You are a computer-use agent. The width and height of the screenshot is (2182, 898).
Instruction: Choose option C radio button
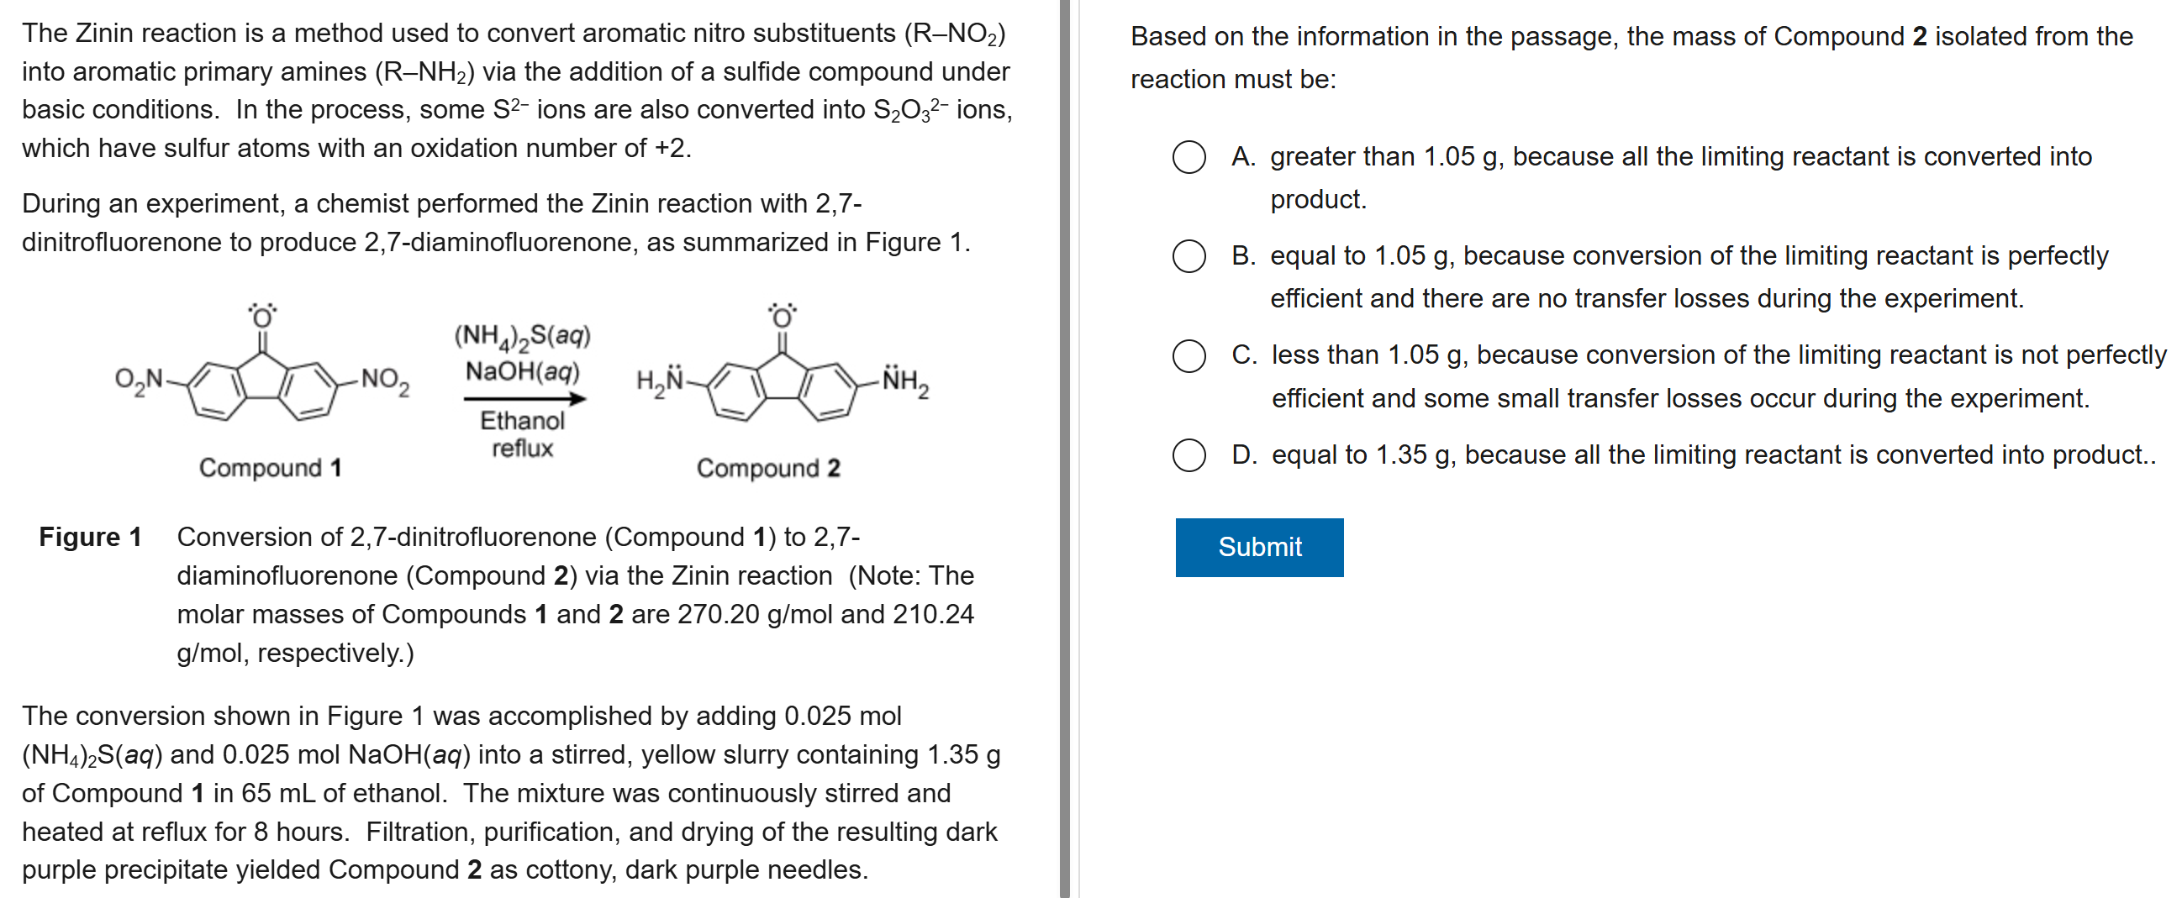[1189, 356]
